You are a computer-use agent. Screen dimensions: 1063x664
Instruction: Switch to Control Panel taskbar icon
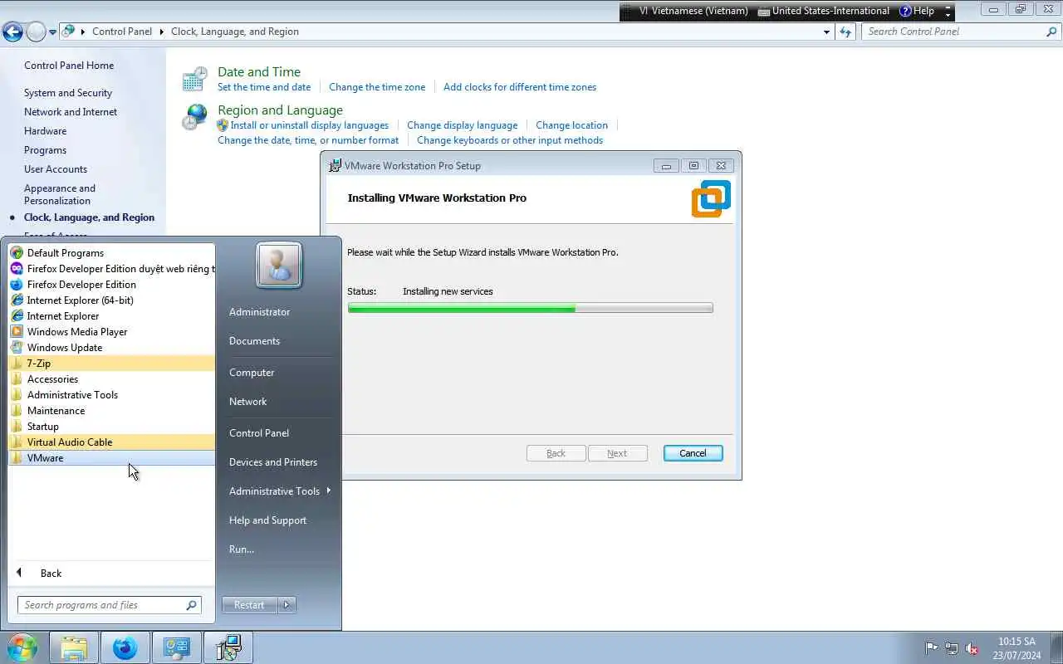177,647
